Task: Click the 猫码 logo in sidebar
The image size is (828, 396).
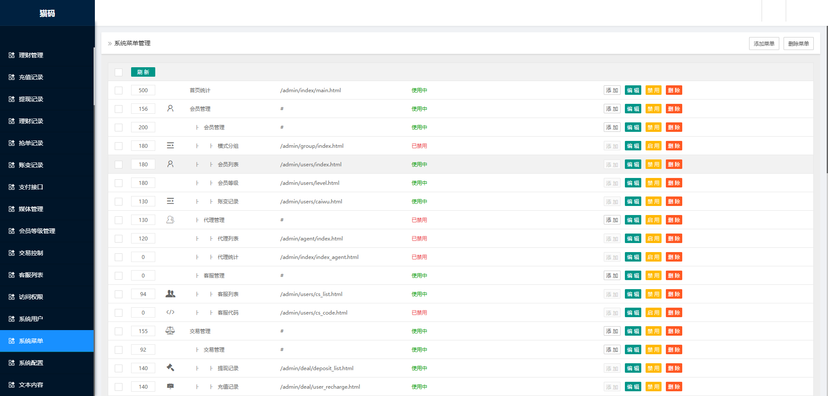Action: (x=47, y=13)
